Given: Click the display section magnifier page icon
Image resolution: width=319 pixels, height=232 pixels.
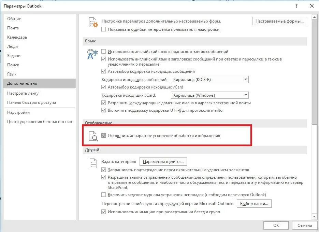Looking at the screenshot, I should pos(93,136).
